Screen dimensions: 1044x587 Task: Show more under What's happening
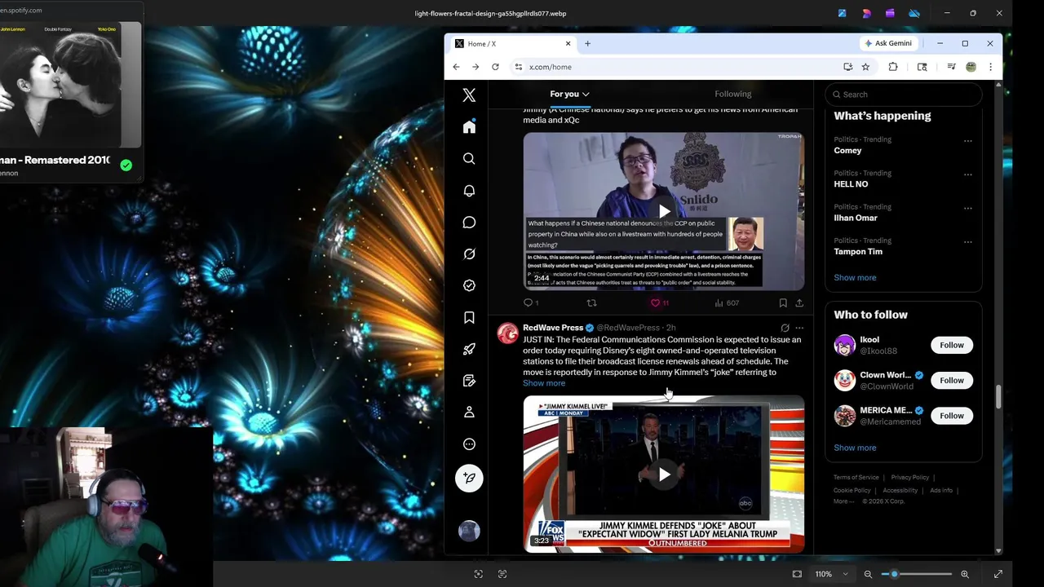[x=855, y=278]
